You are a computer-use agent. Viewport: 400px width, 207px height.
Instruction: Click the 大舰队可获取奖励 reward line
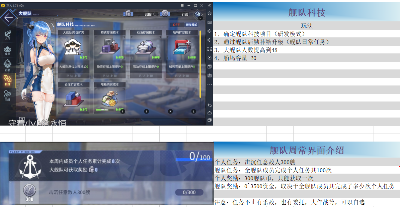click(73, 170)
